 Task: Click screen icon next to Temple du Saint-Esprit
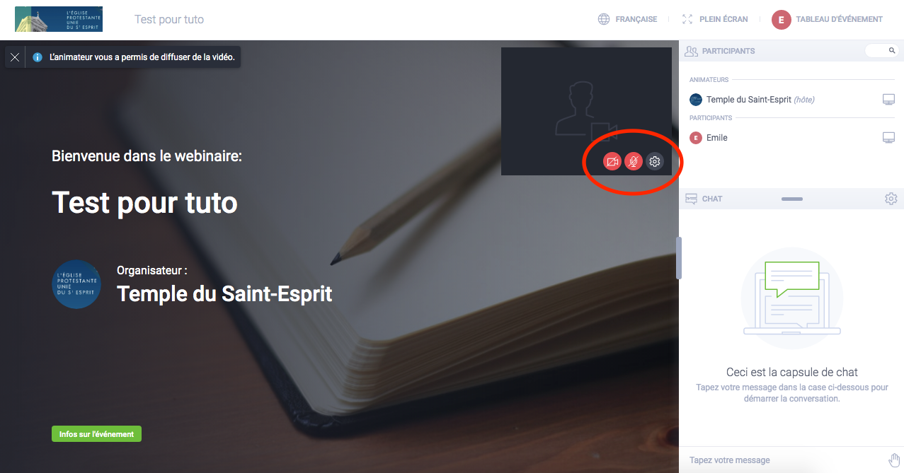coord(888,100)
